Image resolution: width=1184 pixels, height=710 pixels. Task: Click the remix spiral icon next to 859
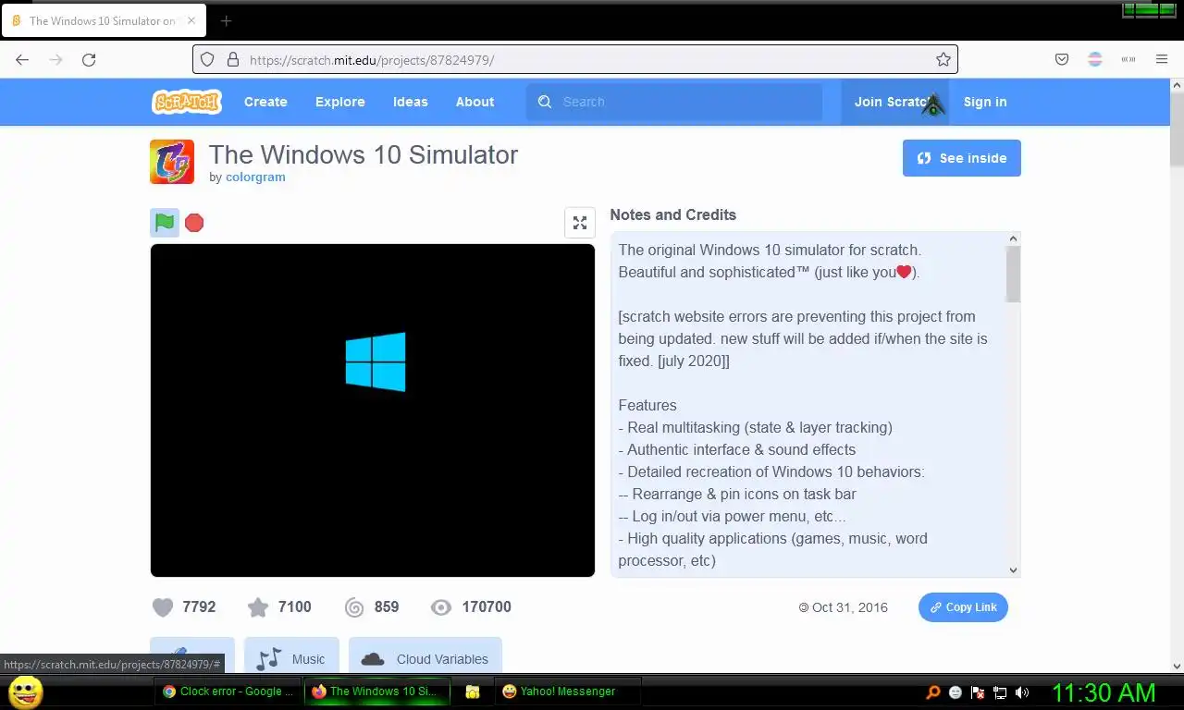[x=354, y=607]
